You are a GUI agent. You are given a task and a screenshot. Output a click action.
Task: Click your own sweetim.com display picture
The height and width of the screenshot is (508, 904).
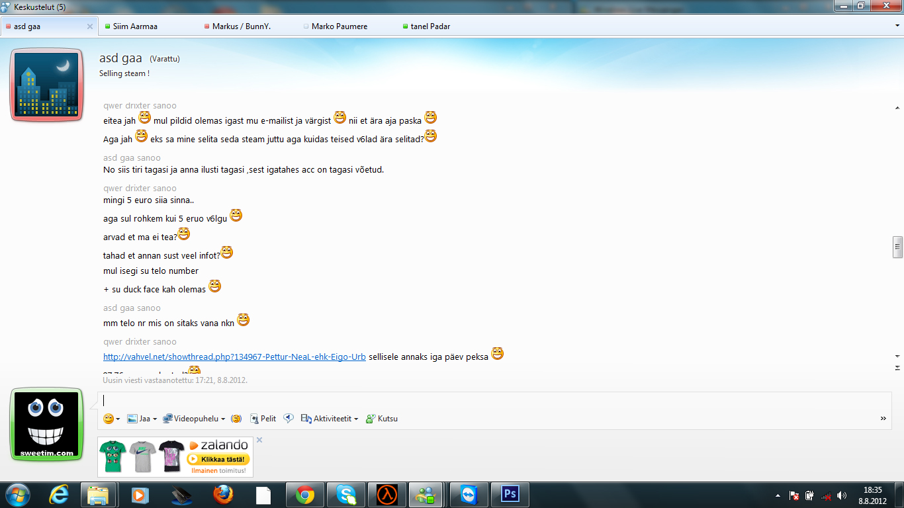point(46,425)
